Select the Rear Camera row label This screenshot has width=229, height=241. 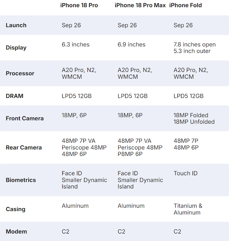point(24,147)
